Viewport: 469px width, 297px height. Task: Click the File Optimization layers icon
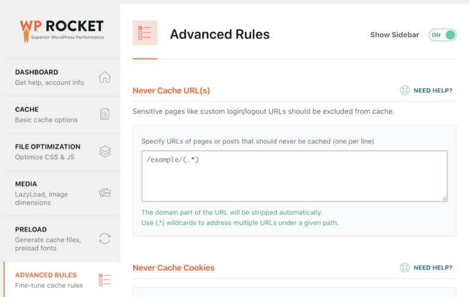click(105, 151)
